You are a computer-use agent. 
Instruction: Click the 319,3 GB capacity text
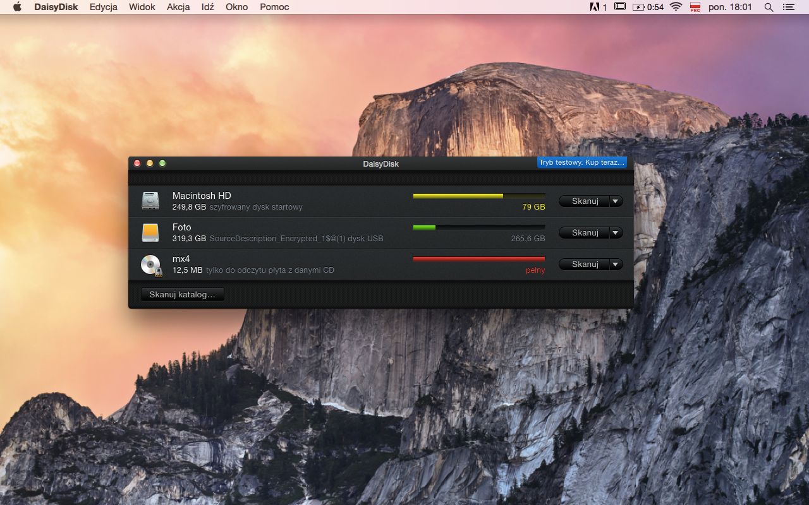tap(189, 239)
